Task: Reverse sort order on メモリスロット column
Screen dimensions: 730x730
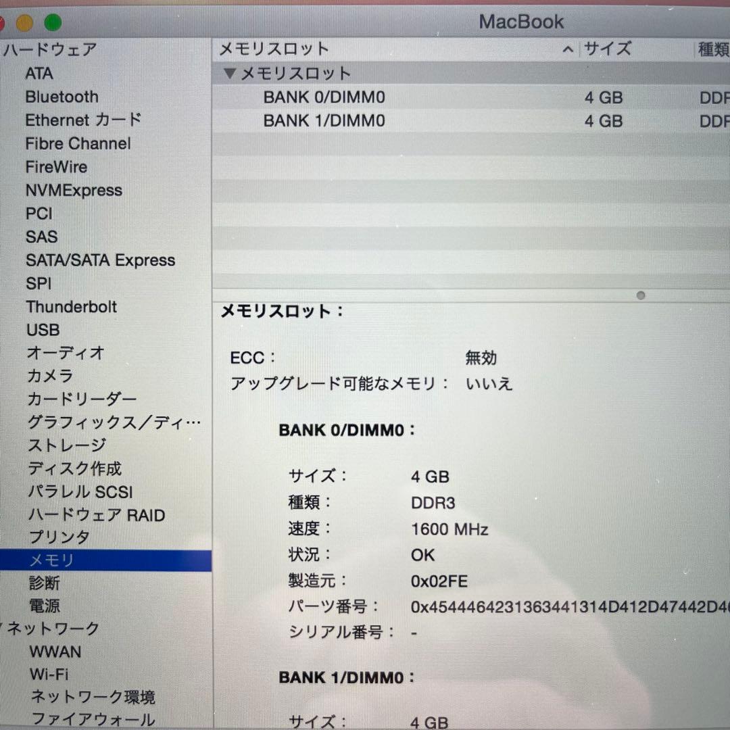Action: coord(273,49)
